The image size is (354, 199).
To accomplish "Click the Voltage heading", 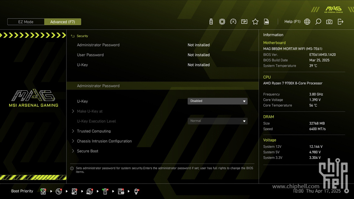I will click(269, 140).
